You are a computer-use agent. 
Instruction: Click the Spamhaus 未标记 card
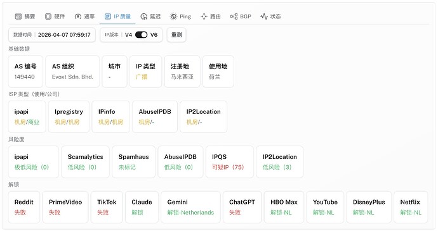pyautogui.click(x=133, y=161)
